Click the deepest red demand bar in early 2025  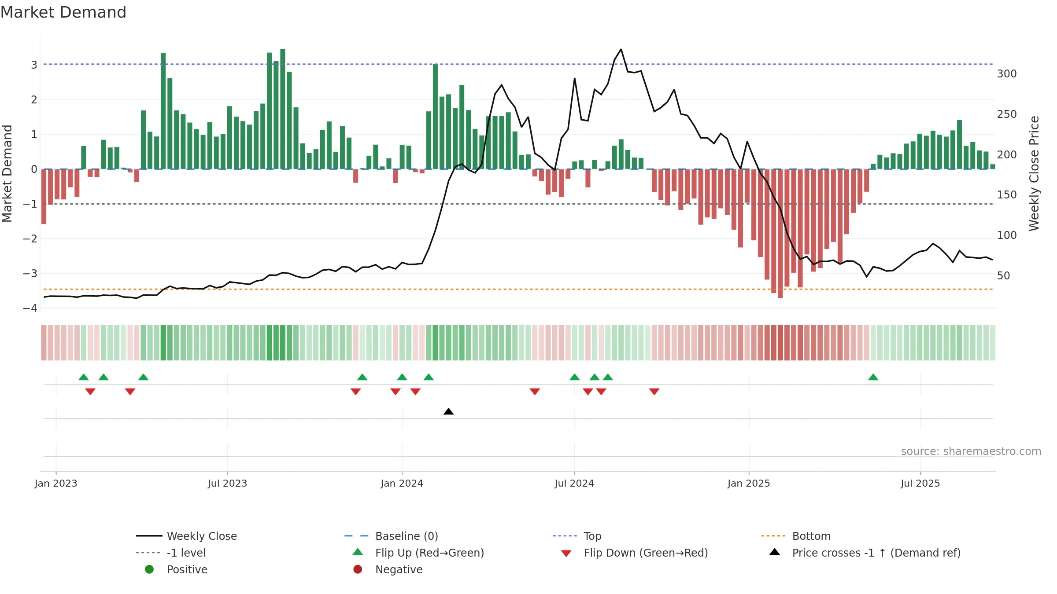pyautogui.click(x=780, y=234)
